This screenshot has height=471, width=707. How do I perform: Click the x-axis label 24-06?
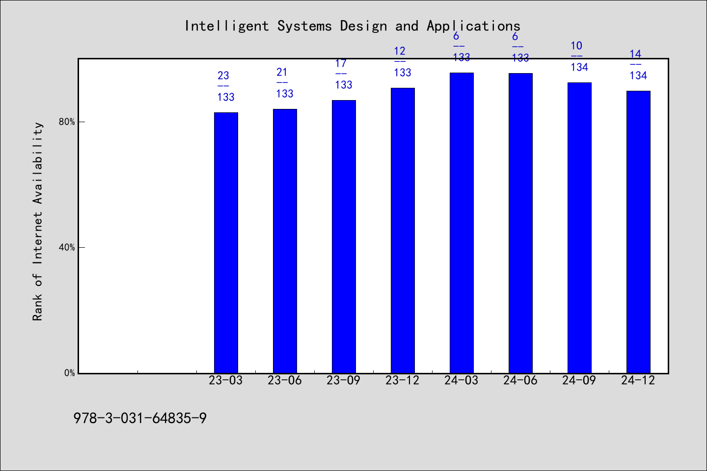pyautogui.click(x=520, y=380)
